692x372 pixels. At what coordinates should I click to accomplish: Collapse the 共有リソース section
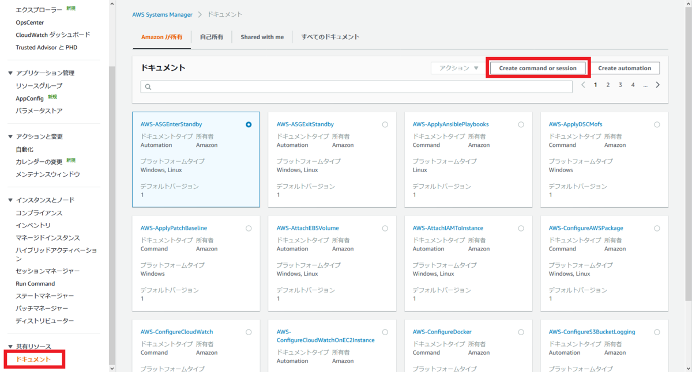pyautogui.click(x=10, y=347)
